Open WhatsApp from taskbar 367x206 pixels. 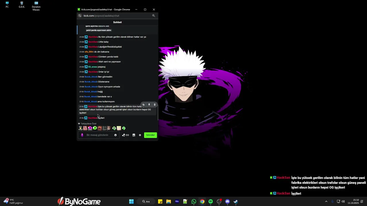point(194,201)
